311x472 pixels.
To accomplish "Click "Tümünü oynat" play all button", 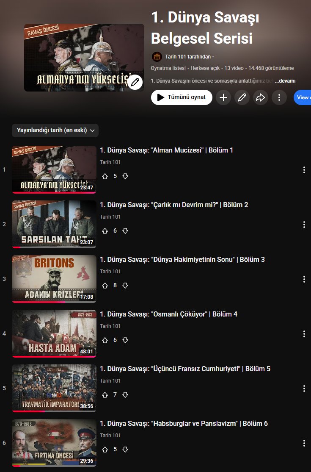I will (x=182, y=97).
